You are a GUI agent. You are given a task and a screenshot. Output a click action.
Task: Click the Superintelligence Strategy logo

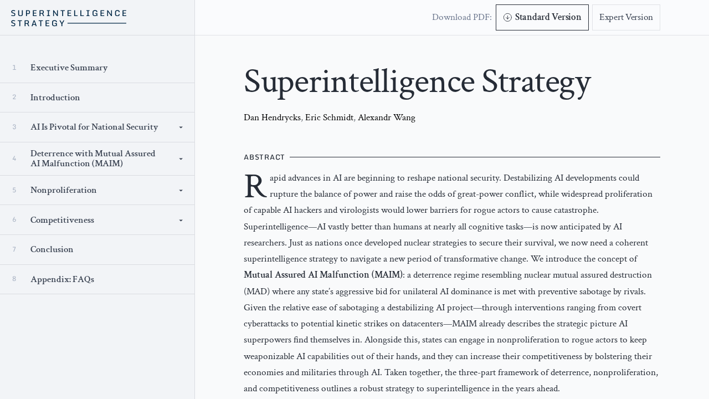pos(69,18)
